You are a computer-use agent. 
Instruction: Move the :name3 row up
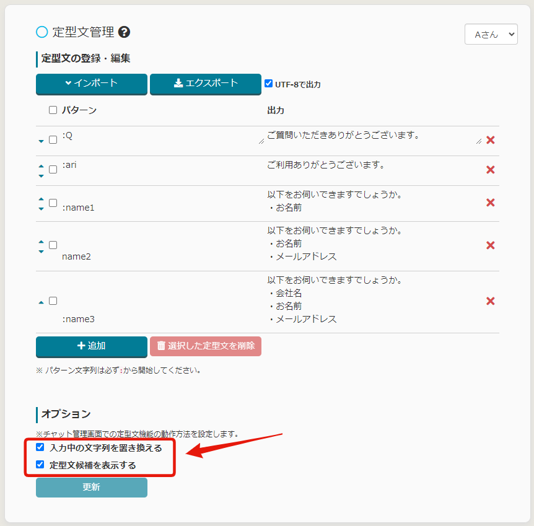click(x=42, y=302)
